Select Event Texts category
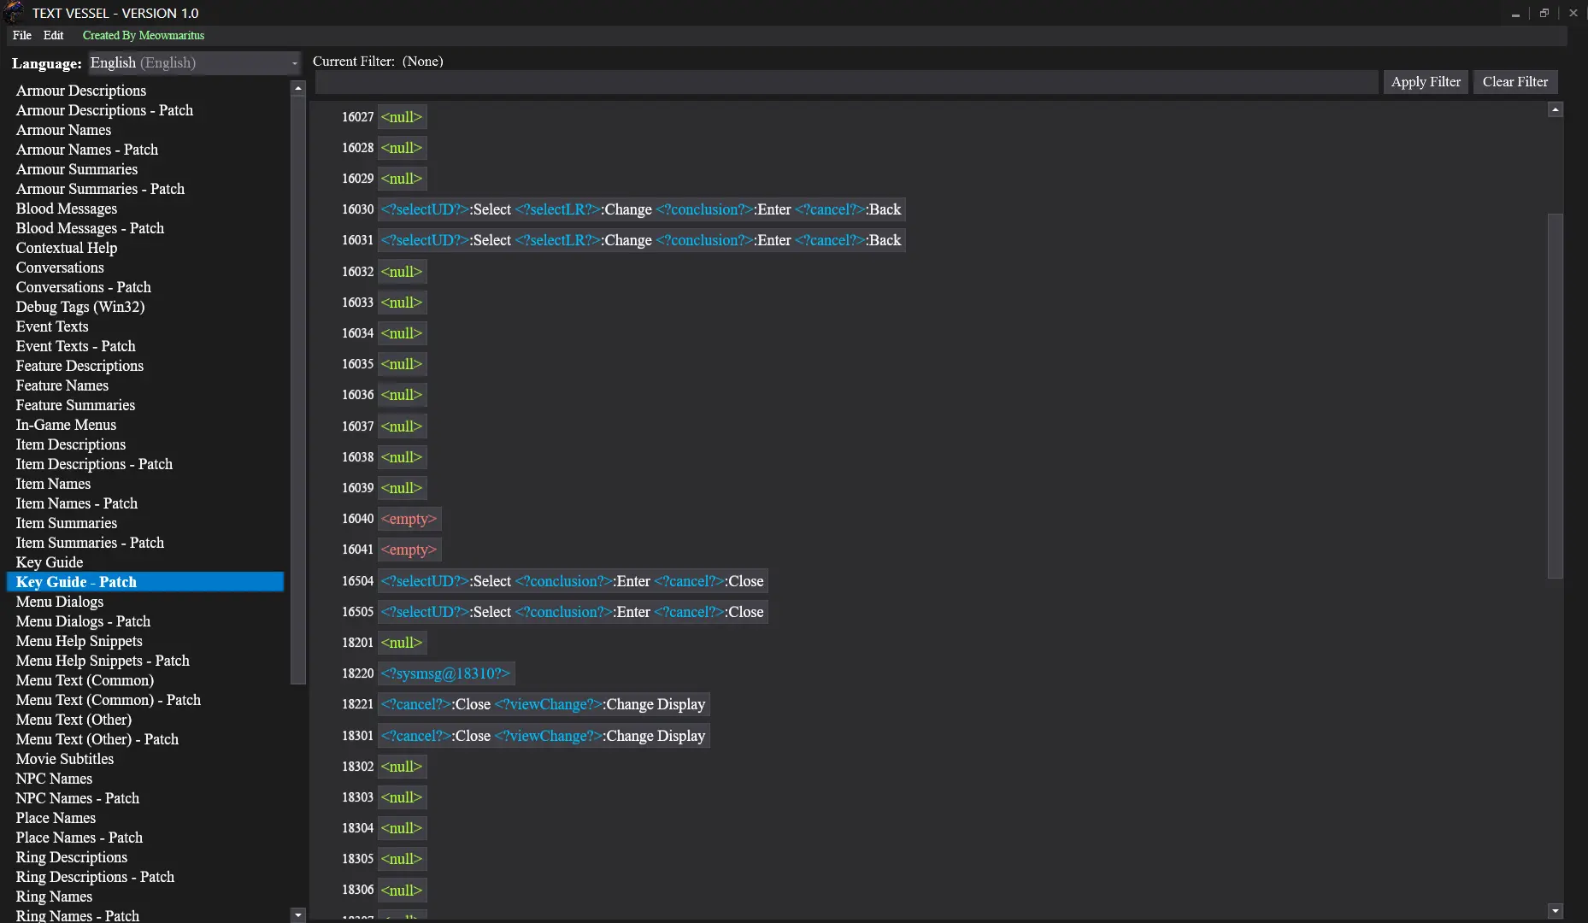1588x923 pixels. 52,326
